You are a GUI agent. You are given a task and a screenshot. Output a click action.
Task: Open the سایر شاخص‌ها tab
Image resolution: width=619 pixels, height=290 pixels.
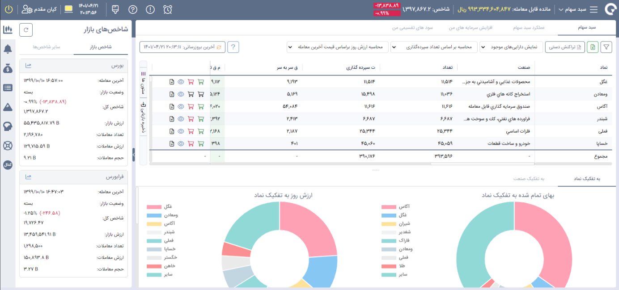tap(47, 47)
